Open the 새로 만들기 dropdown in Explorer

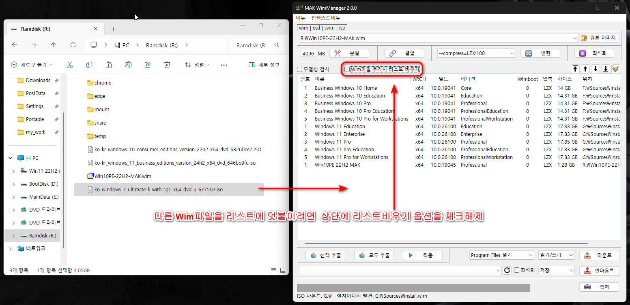pos(32,65)
